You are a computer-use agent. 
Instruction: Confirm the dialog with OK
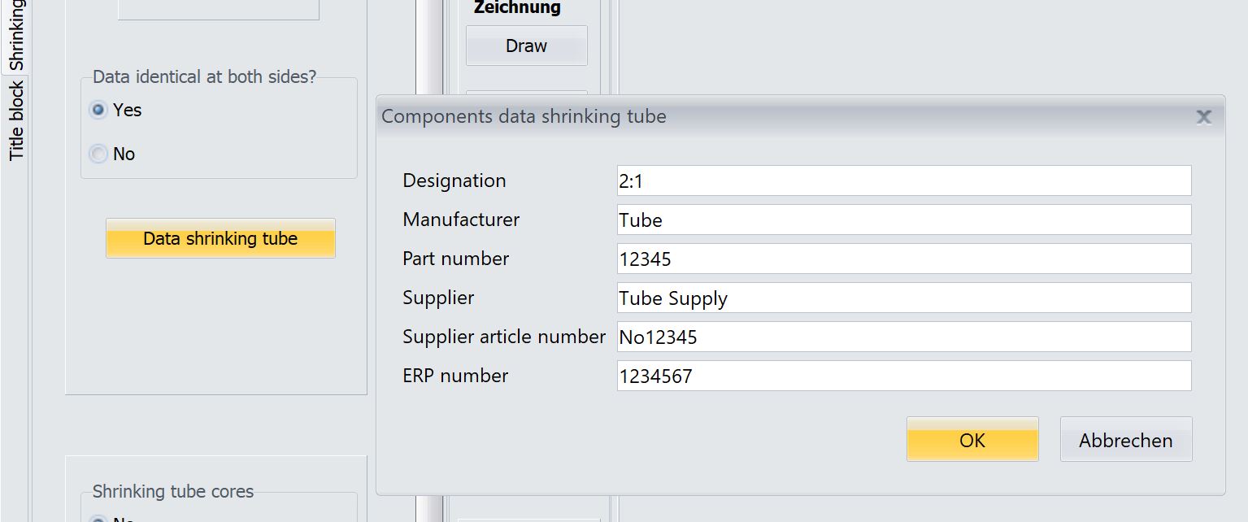[972, 440]
